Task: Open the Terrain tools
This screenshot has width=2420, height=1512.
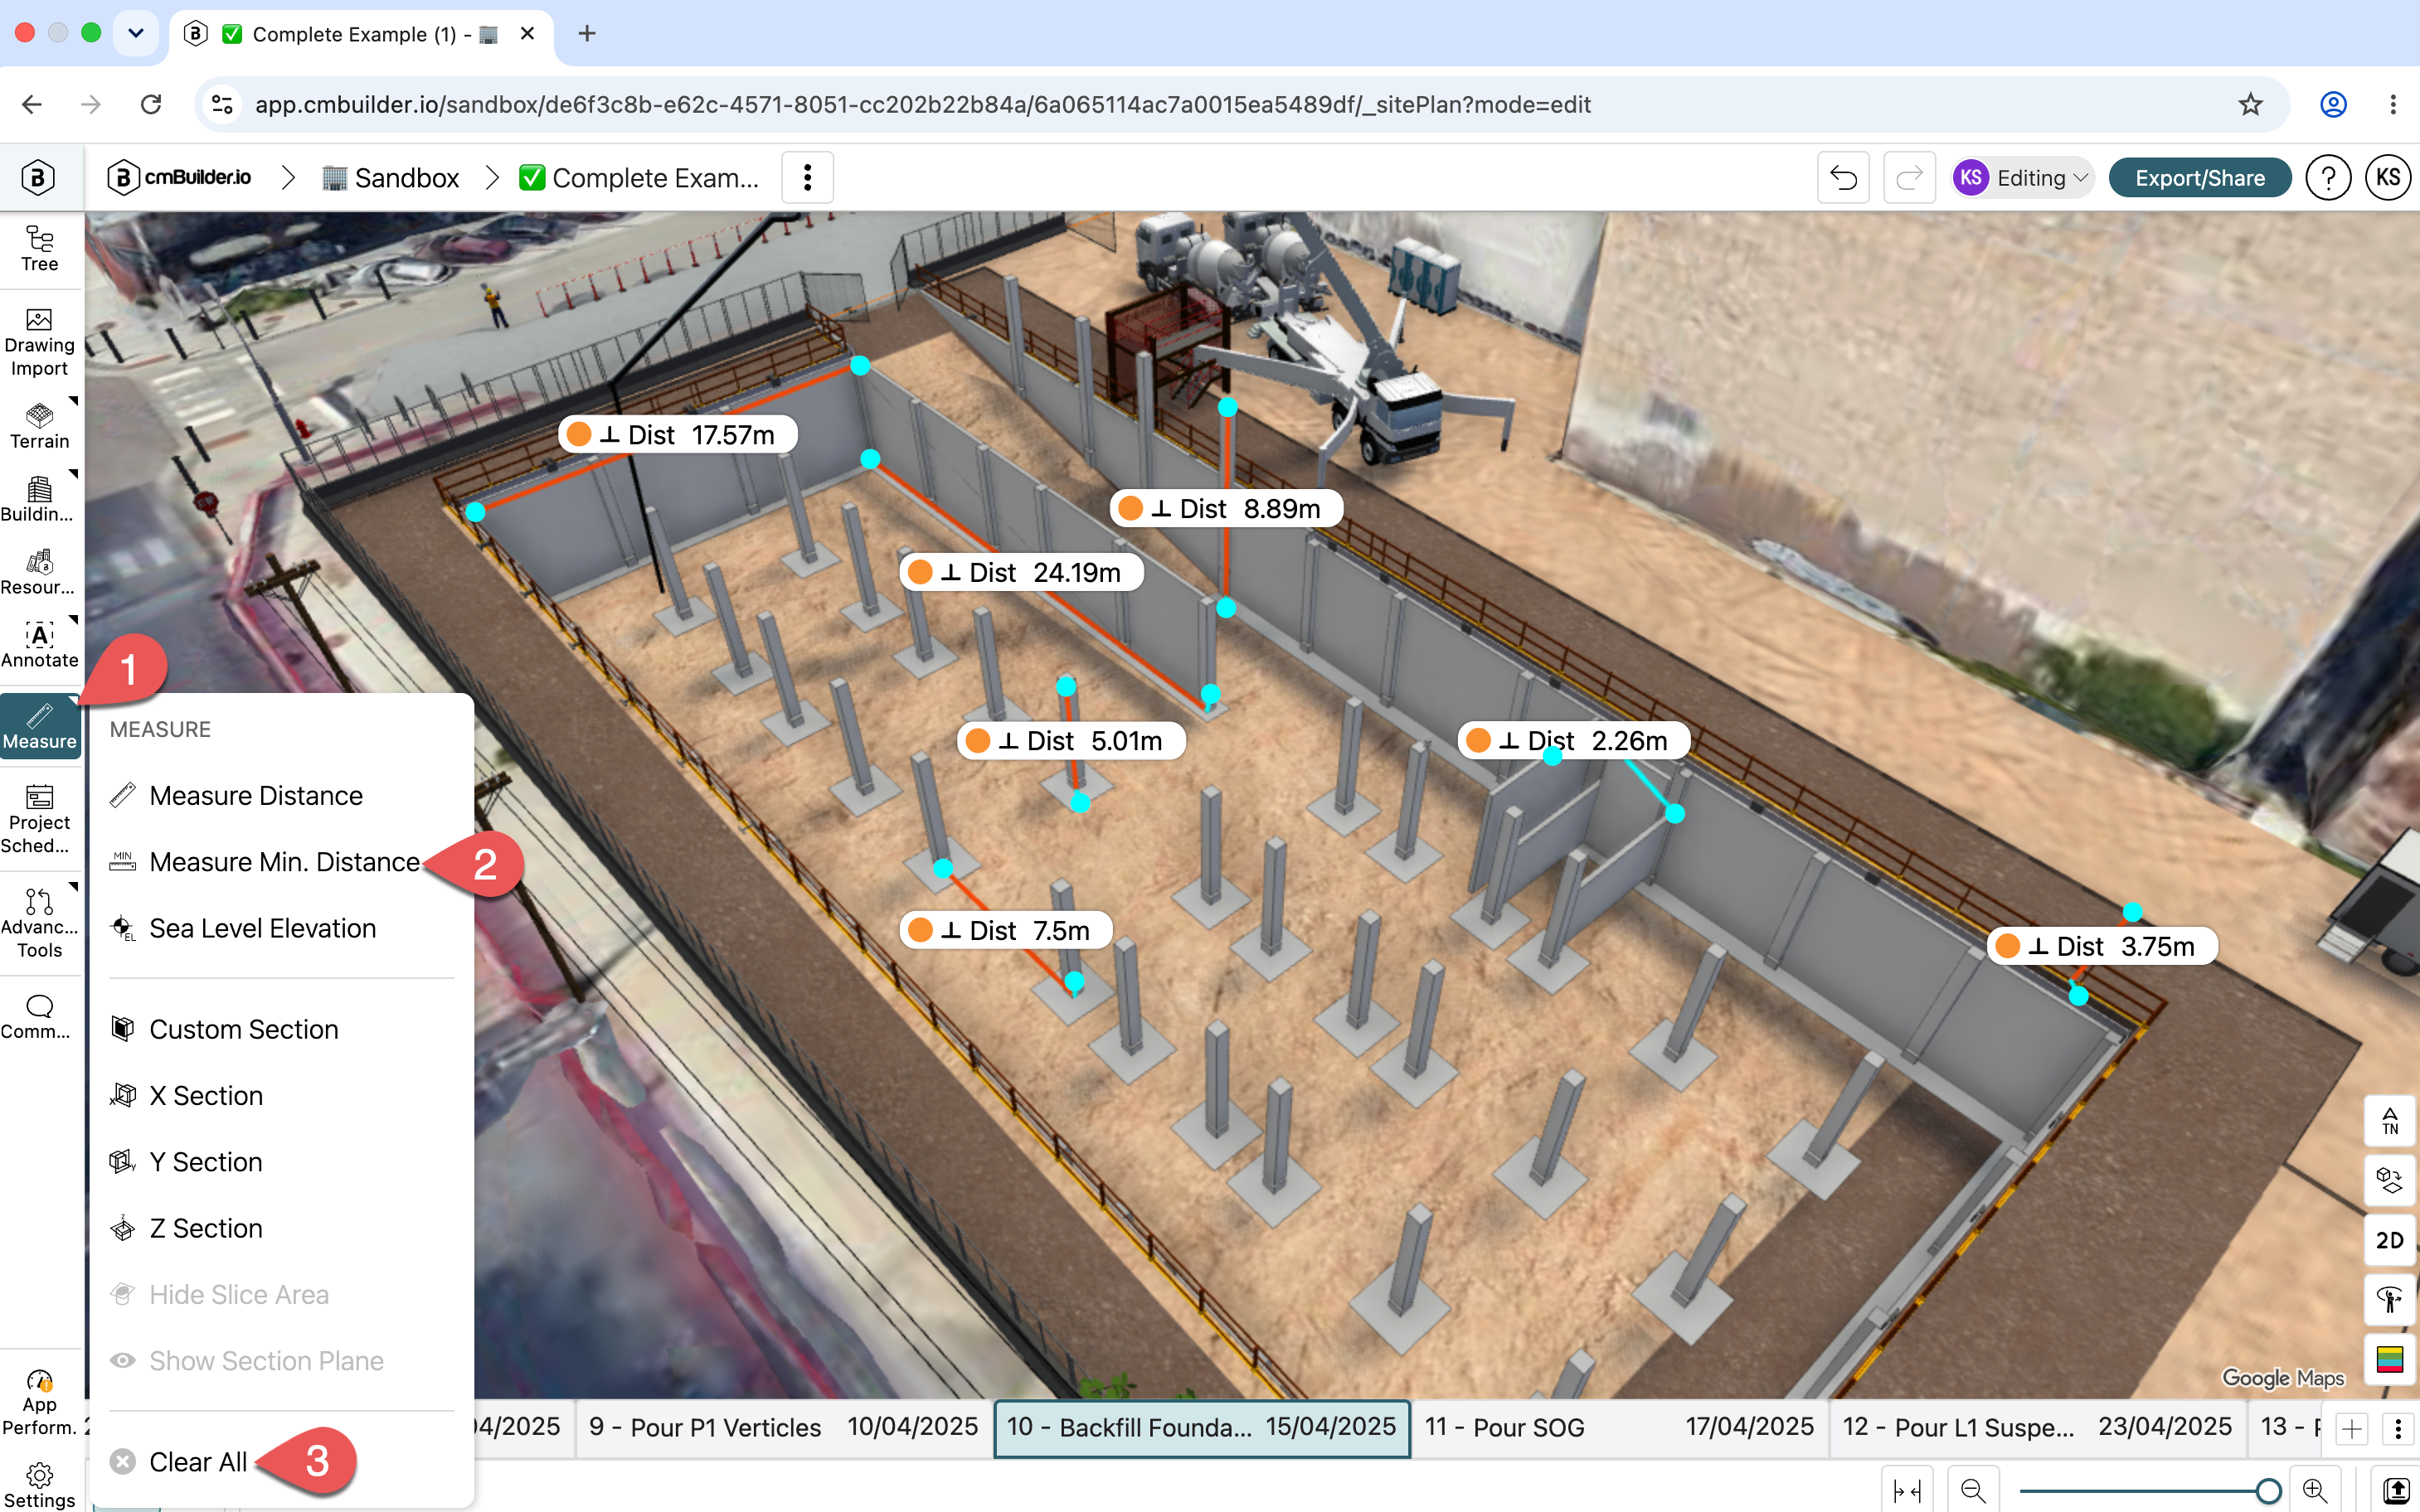Action: (40, 425)
